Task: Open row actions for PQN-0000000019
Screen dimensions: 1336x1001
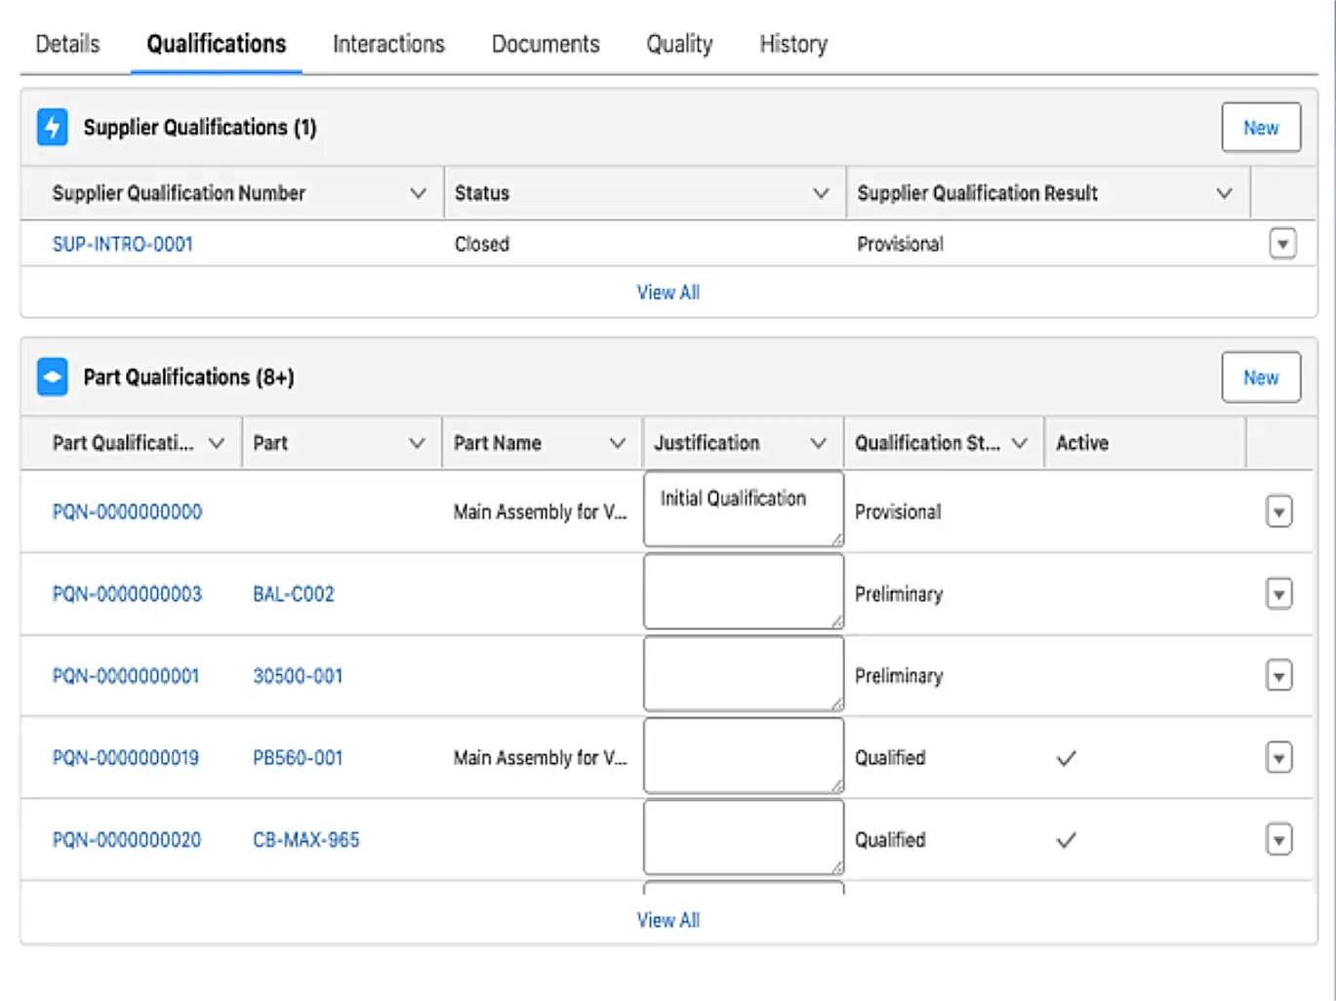Action: [1279, 757]
